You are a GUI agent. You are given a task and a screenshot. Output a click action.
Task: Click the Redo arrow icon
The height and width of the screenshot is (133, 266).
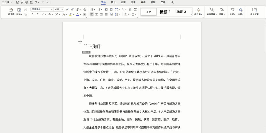point(43,2)
